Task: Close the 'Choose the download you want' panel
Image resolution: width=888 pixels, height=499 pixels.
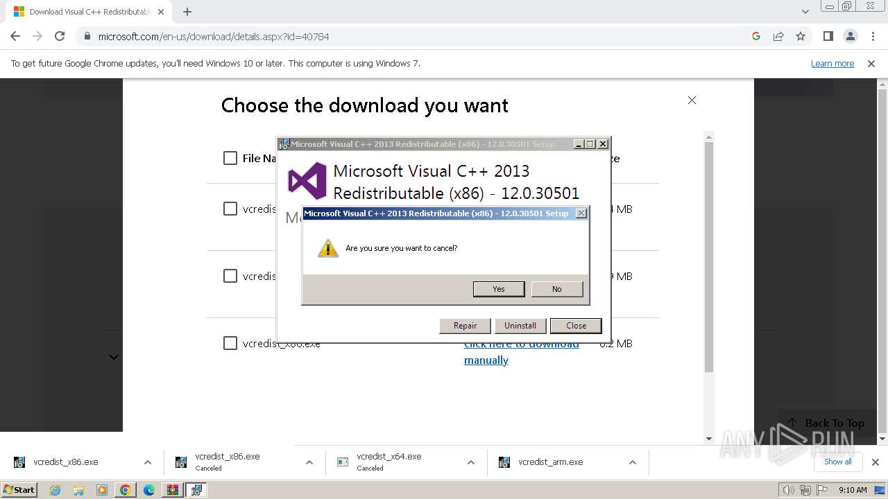Action: coord(692,100)
